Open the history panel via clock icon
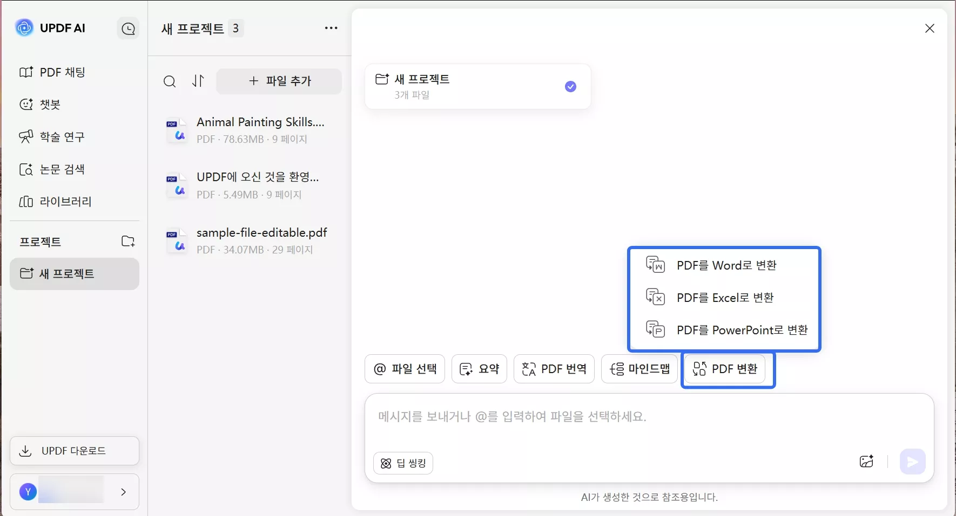 click(128, 28)
